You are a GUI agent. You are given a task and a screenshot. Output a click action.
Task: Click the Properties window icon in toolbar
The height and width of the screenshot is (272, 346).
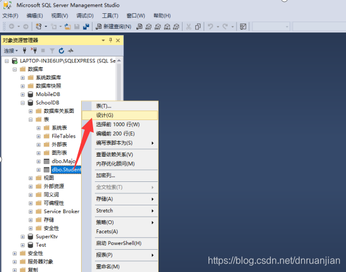[243, 26]
